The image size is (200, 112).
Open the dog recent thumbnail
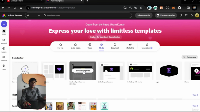[x=60, y=106]
